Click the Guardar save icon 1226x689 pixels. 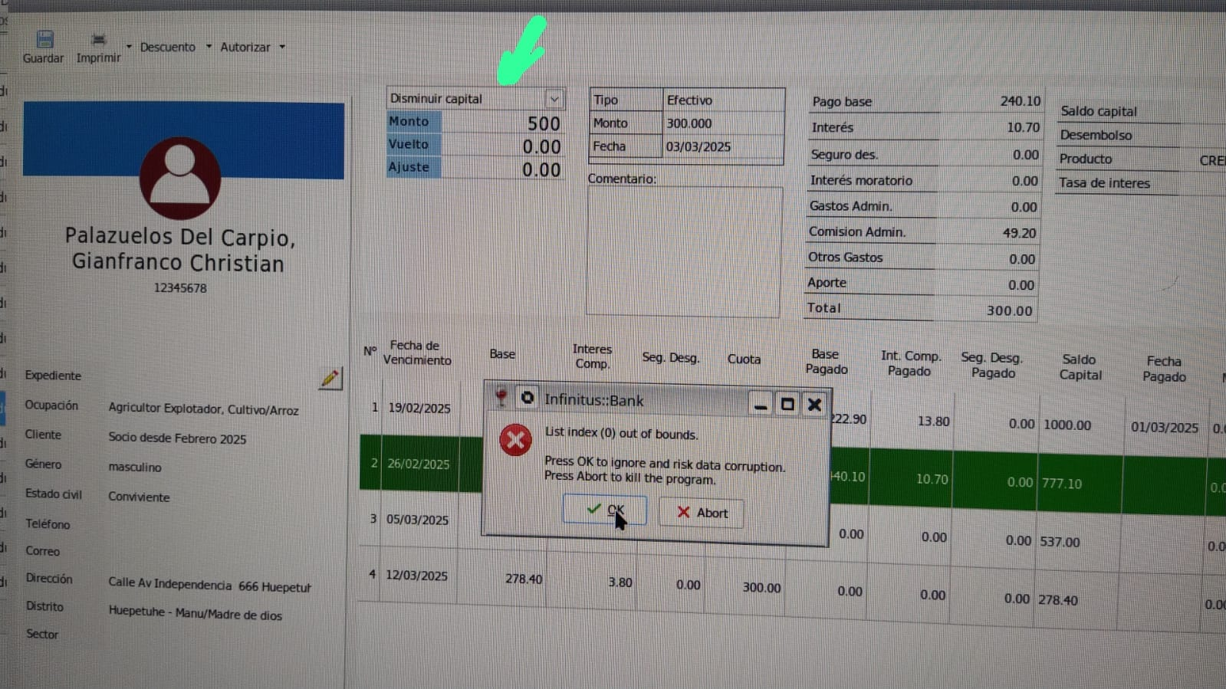[44, 40]
